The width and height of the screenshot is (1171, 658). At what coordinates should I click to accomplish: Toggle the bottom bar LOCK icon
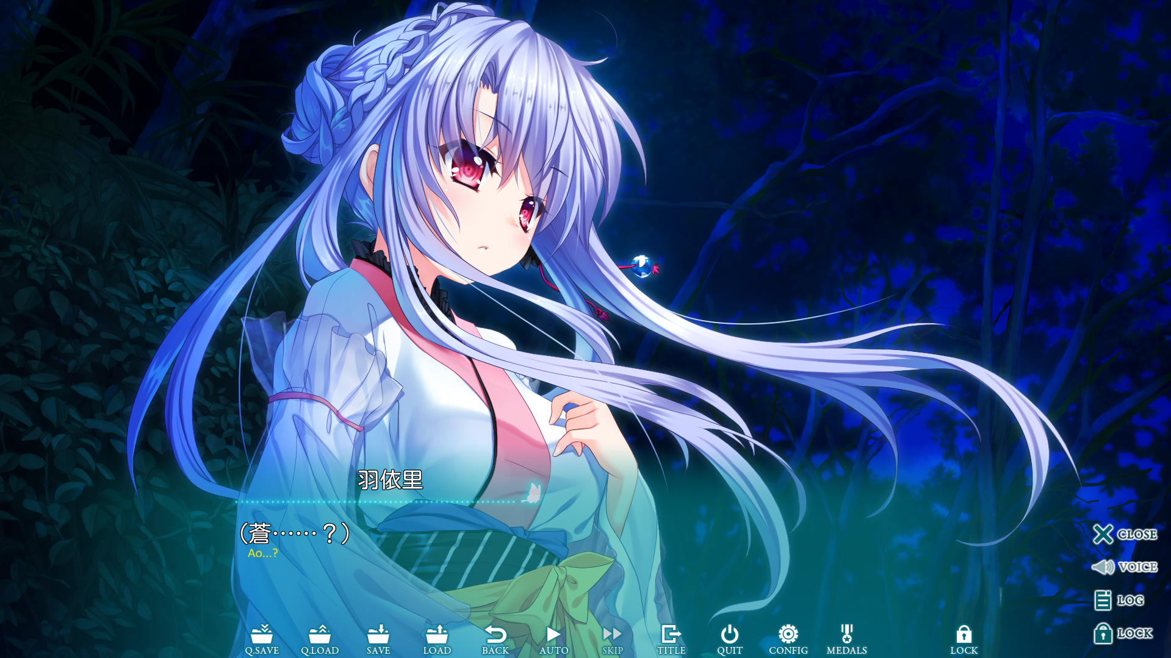click(x=964, y=640)
